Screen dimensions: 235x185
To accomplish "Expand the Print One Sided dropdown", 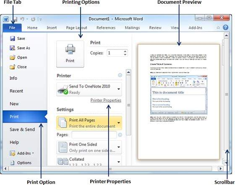I will pos(119,147).
